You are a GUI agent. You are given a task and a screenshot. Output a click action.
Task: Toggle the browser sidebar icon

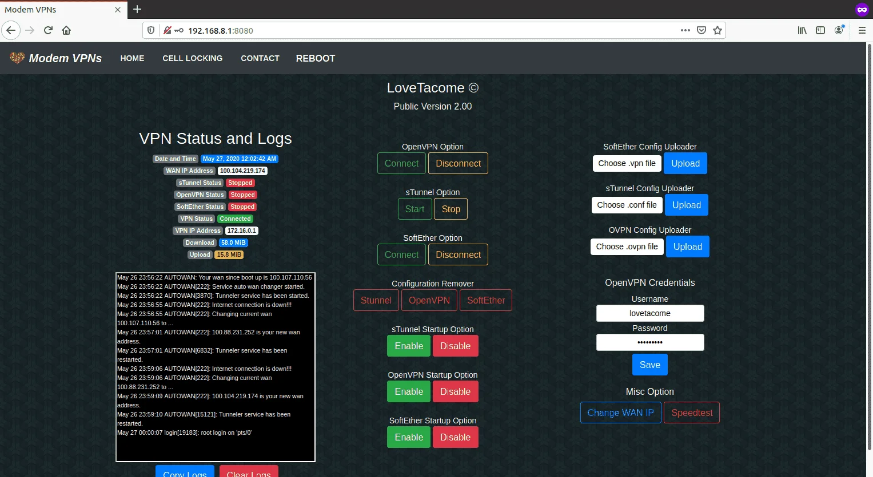[x=820, y=30]
